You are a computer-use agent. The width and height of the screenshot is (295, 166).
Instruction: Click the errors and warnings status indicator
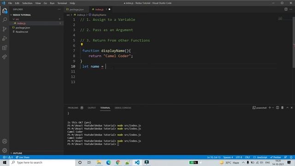[x=8, y=157]
